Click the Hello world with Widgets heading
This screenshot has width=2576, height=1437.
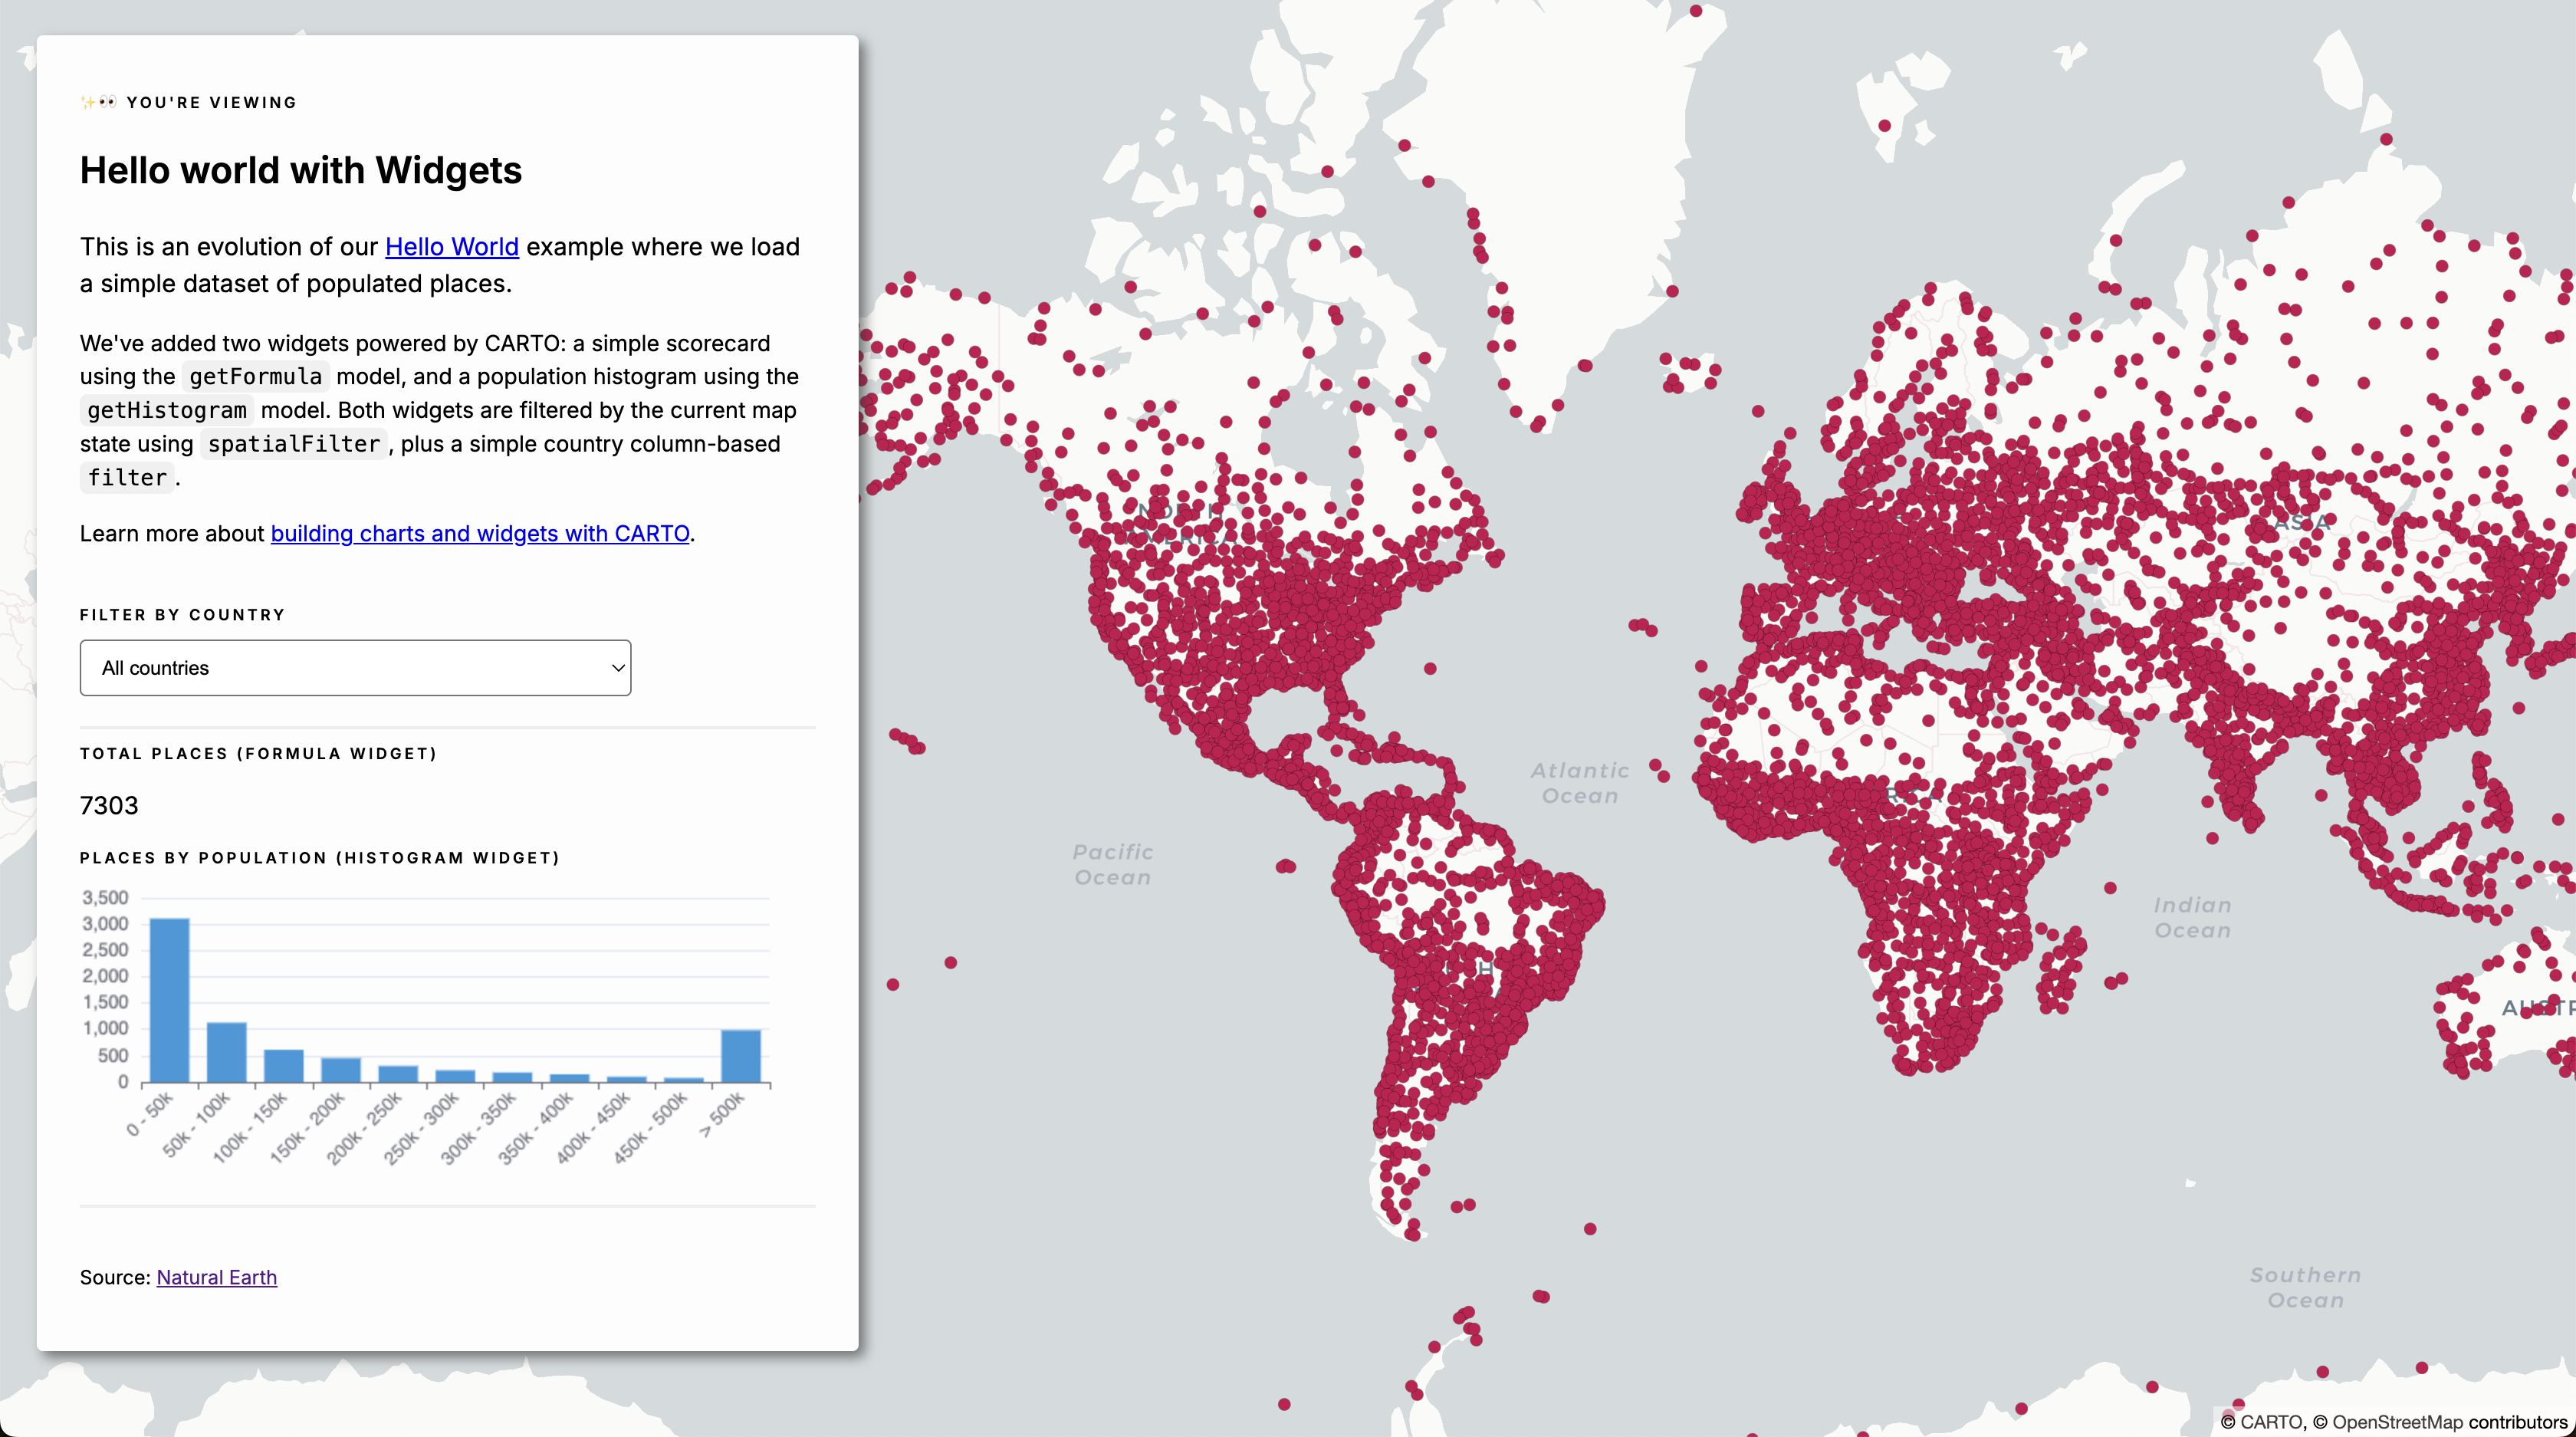301,171
